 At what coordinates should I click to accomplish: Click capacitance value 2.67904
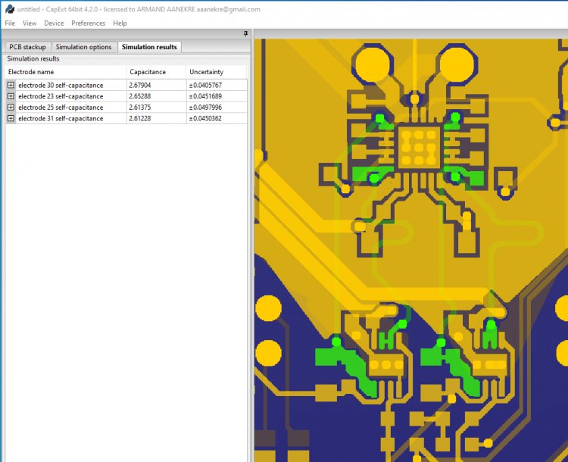[x=140, y=85]
